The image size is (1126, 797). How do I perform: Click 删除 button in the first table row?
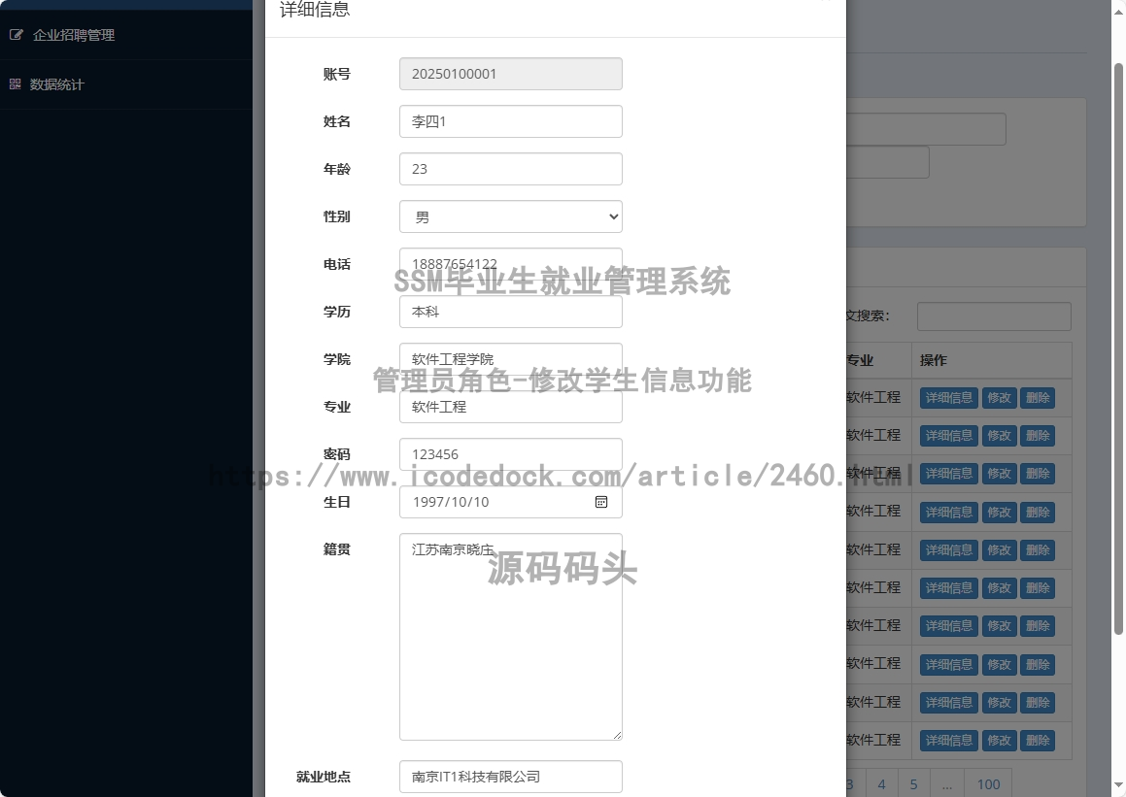[x=1038, y=397]
